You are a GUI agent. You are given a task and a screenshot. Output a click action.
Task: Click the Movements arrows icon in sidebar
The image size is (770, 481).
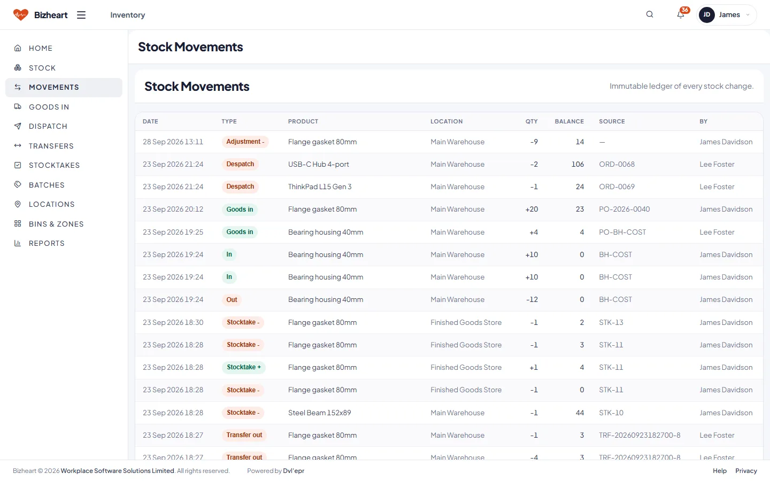pyautogui.click(x=18, y=87)
